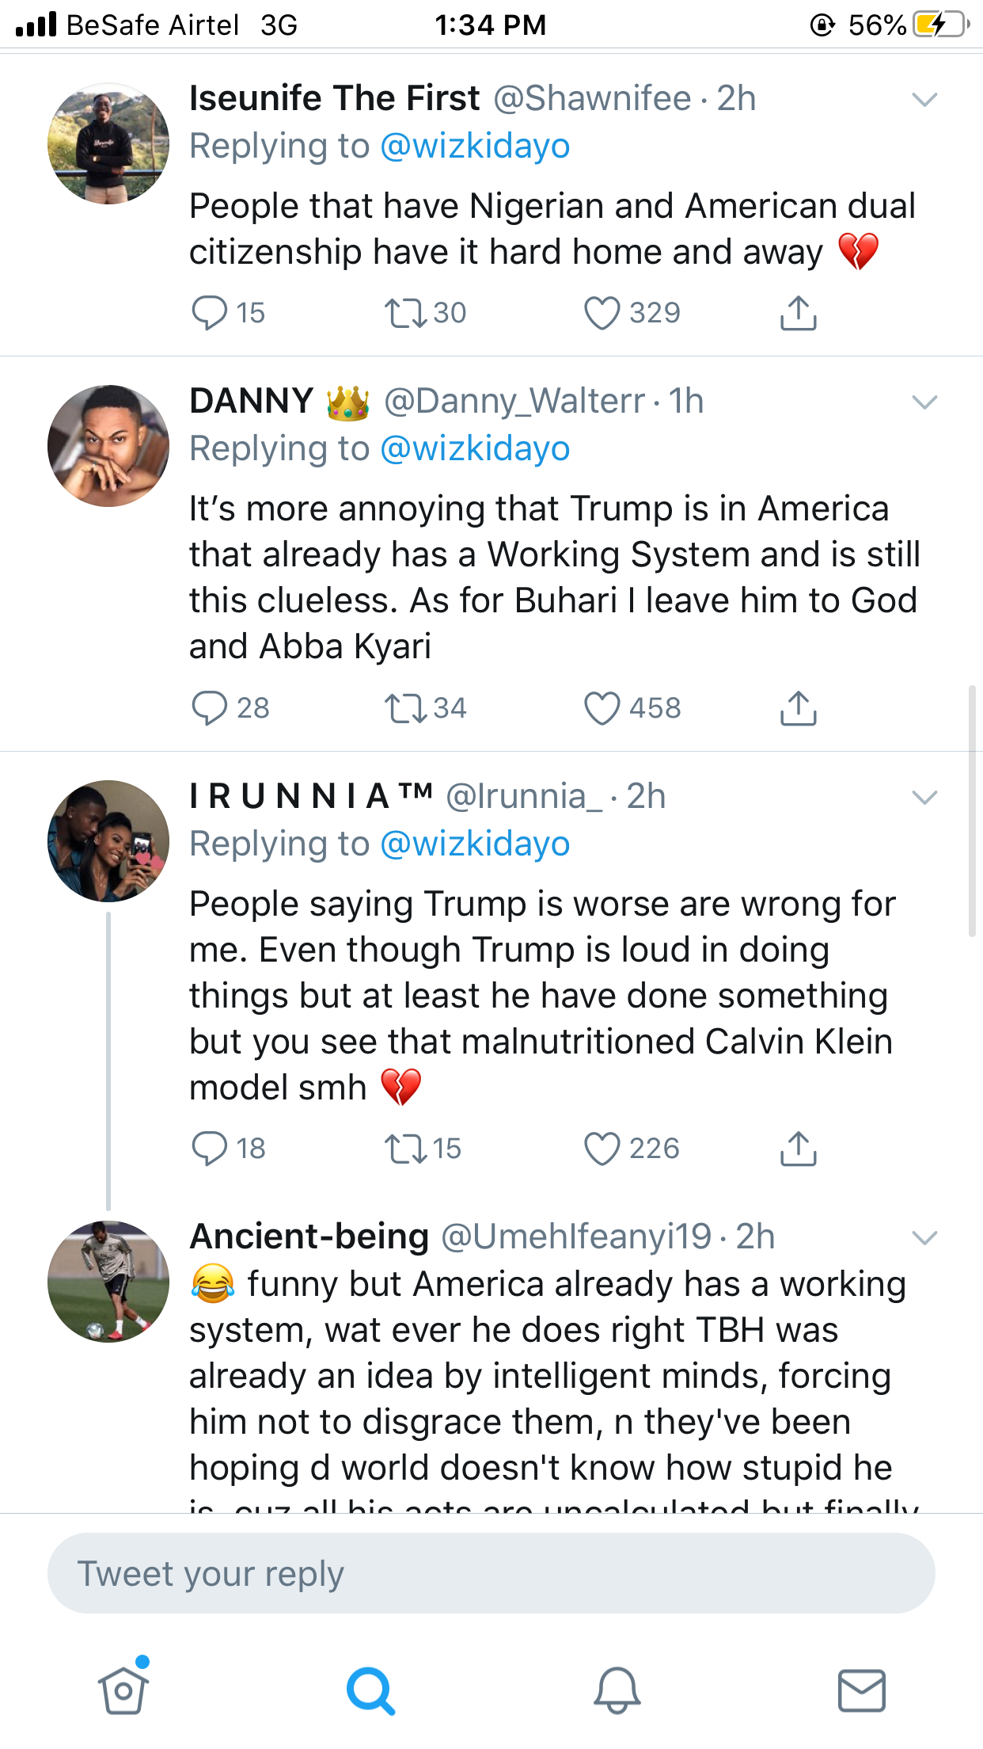Expand the dropdown arrow on Danny's tweet
This screenshot has height=1749, width=983.
coord(924,402)
